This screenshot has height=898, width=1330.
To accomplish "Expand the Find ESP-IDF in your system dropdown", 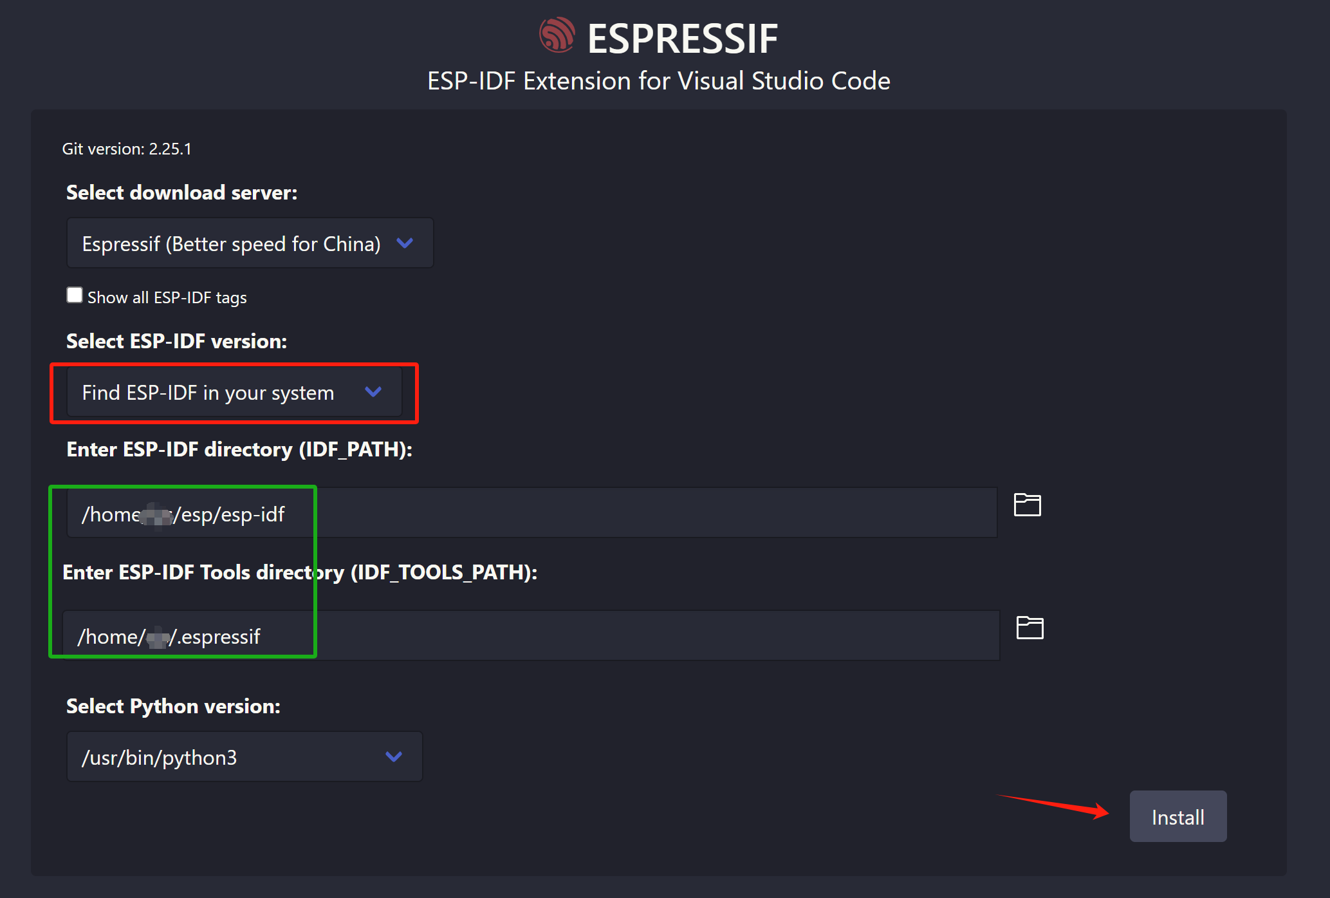I will click(x=234, y=392).
